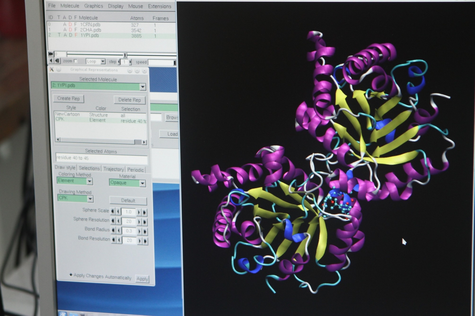Click the Create Rep button
Viewport: 475px width, 316px height.
[68, 98]
